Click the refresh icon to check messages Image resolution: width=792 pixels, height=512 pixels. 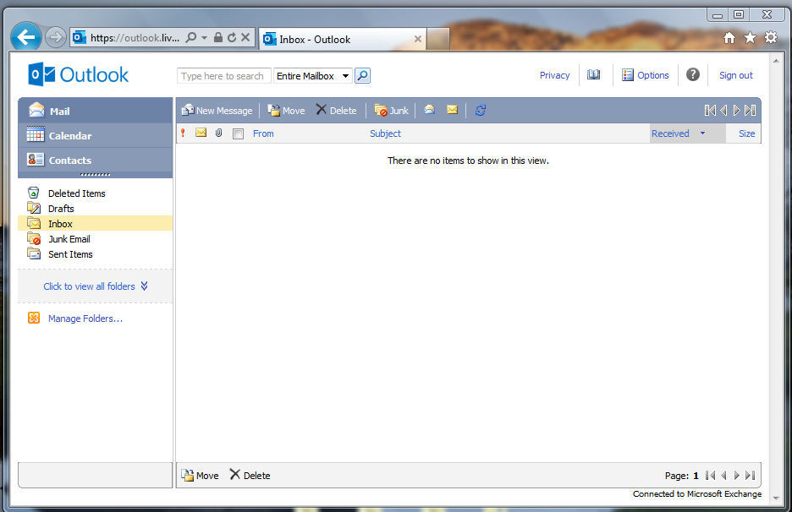pos(481,111)
